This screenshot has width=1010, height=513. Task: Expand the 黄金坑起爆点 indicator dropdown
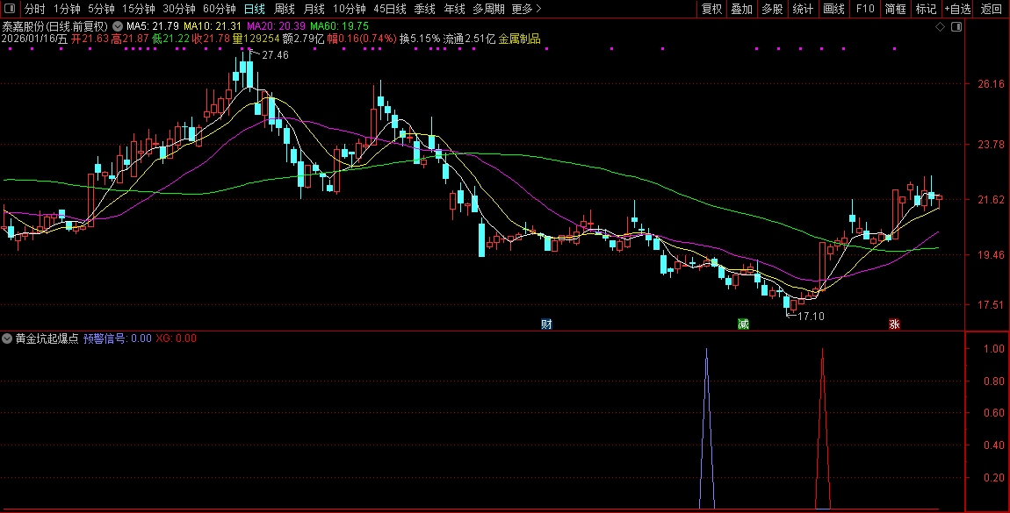coord(8,338)
